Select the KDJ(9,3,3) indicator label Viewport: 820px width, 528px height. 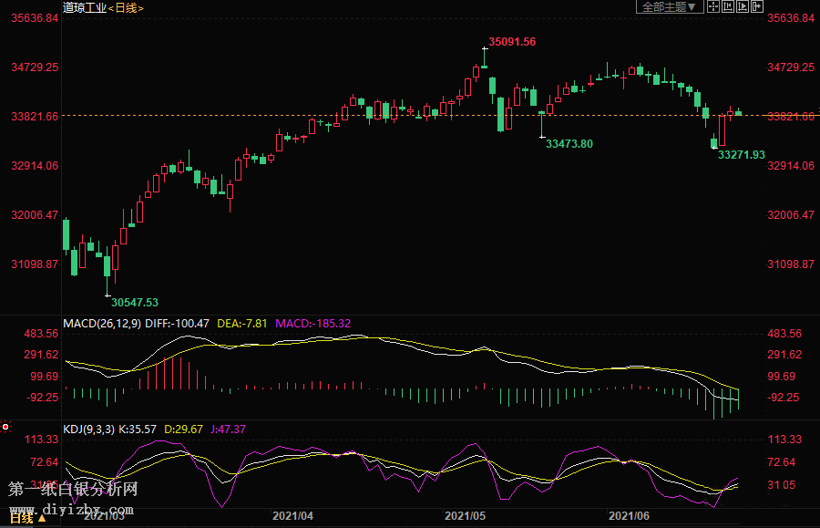coord(88,429)
